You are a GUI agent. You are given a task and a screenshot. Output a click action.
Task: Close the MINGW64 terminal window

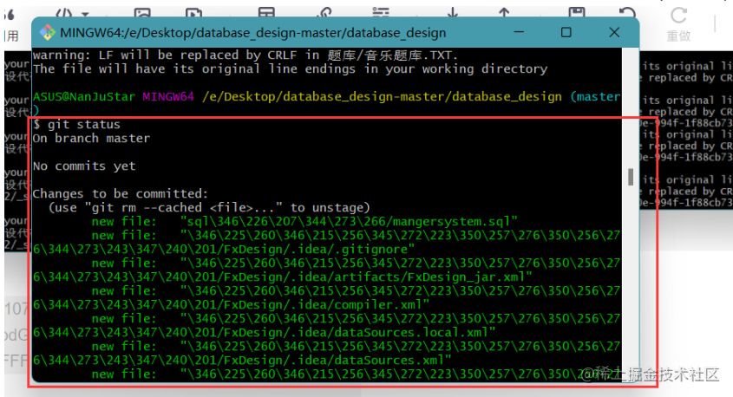click(x=614, y=32)
